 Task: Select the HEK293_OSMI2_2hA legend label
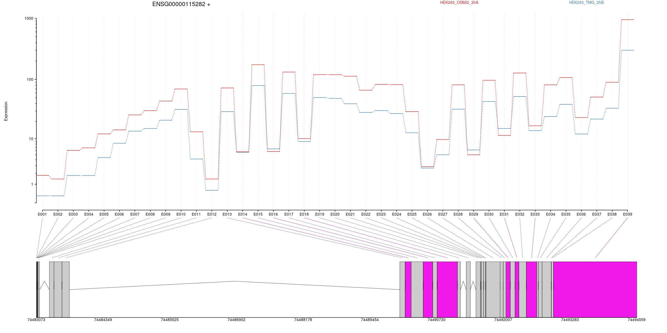click(459, 2)
